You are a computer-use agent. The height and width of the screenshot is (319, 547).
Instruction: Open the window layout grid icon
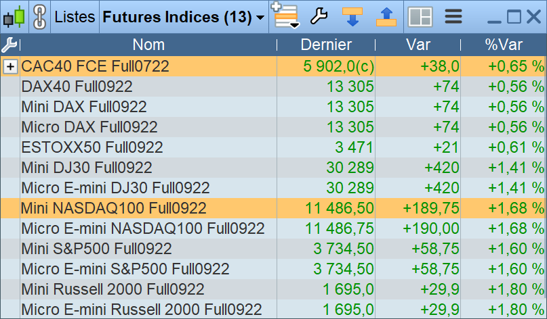[x=421, y=16]
